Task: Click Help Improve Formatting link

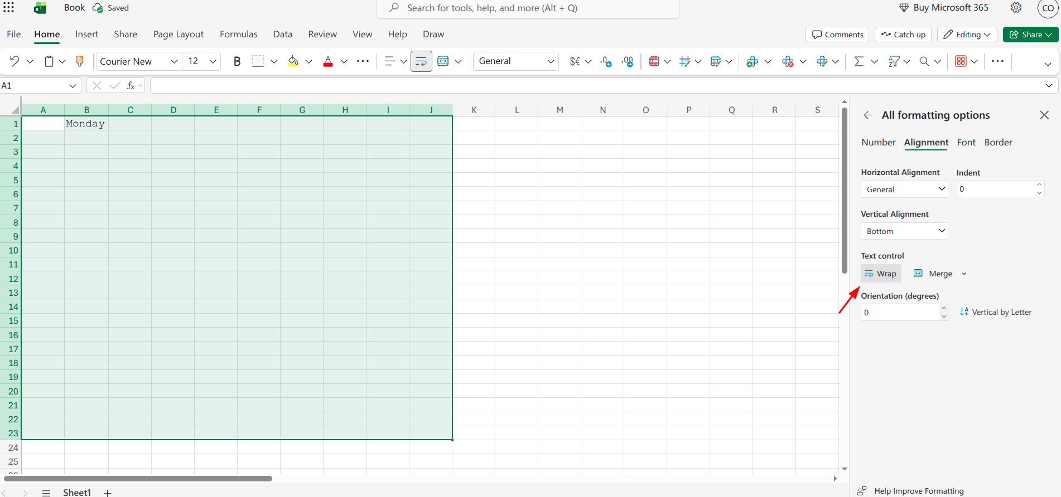Action: pos(919,491)
